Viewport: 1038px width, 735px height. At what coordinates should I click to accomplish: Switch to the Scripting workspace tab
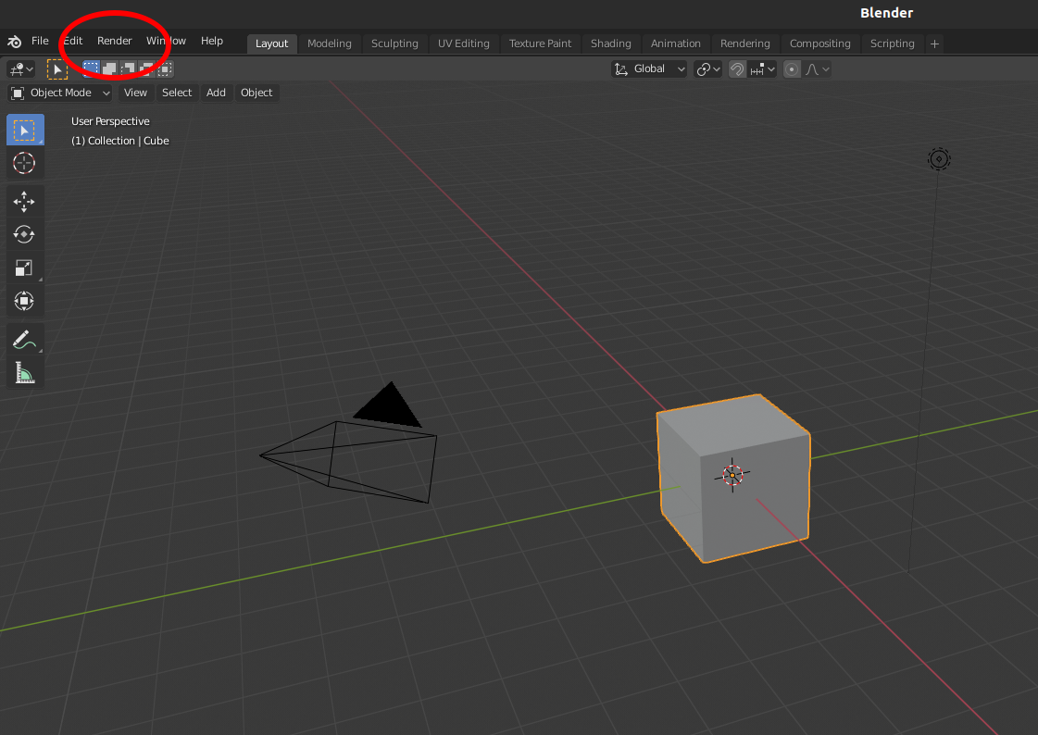892,44
